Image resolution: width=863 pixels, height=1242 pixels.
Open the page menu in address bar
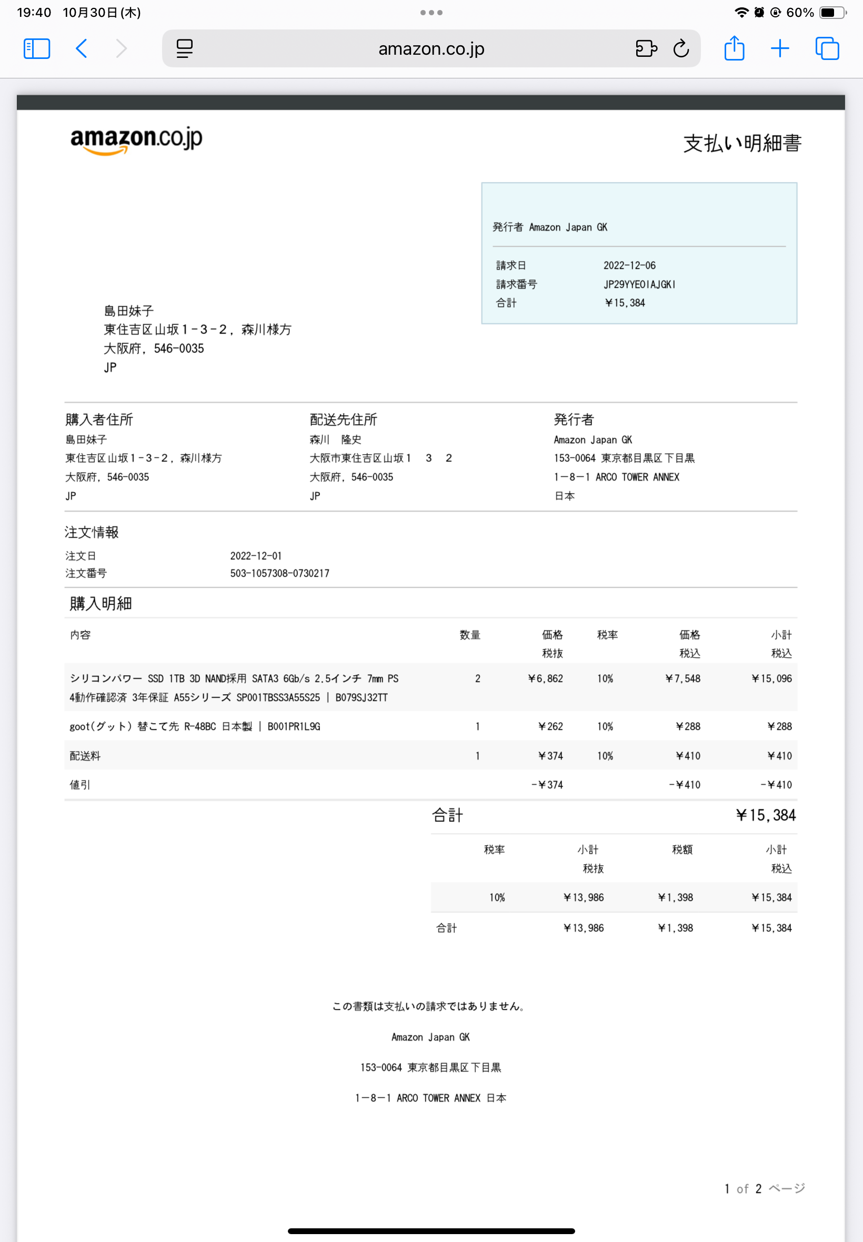(184, 48)
